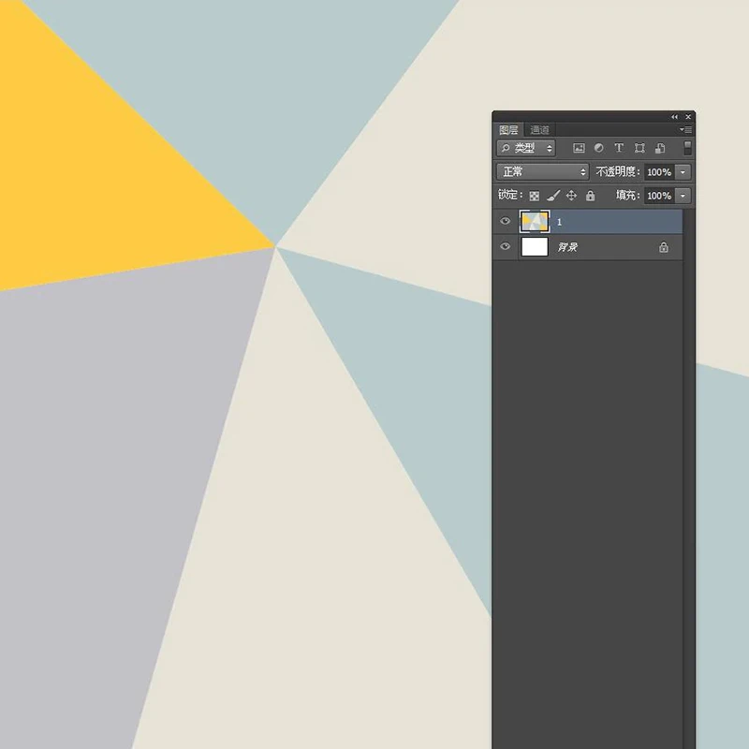The image size is (749, 749).
Task: Hide layer 1 with eye icon
Action: (x=505, y=221)
